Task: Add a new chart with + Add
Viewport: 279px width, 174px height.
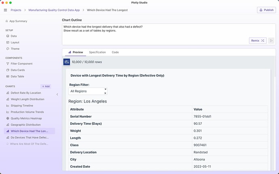Action: coord(46,86)
